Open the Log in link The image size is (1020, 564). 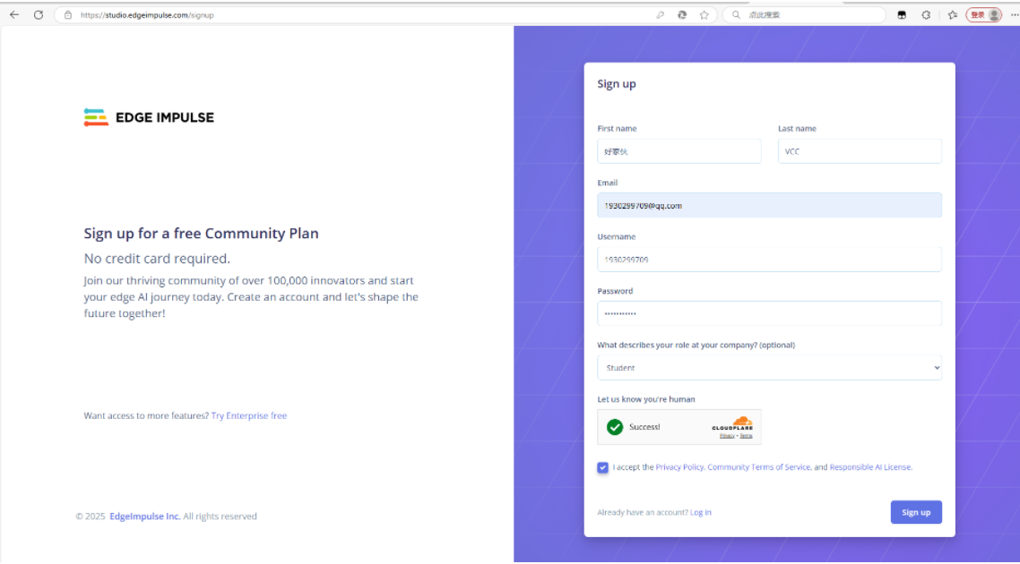(x=701, y=513)
